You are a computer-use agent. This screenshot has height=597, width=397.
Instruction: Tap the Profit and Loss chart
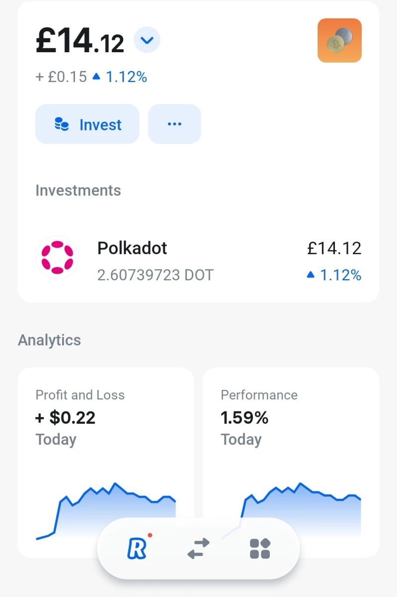click(x=106, y=511)
